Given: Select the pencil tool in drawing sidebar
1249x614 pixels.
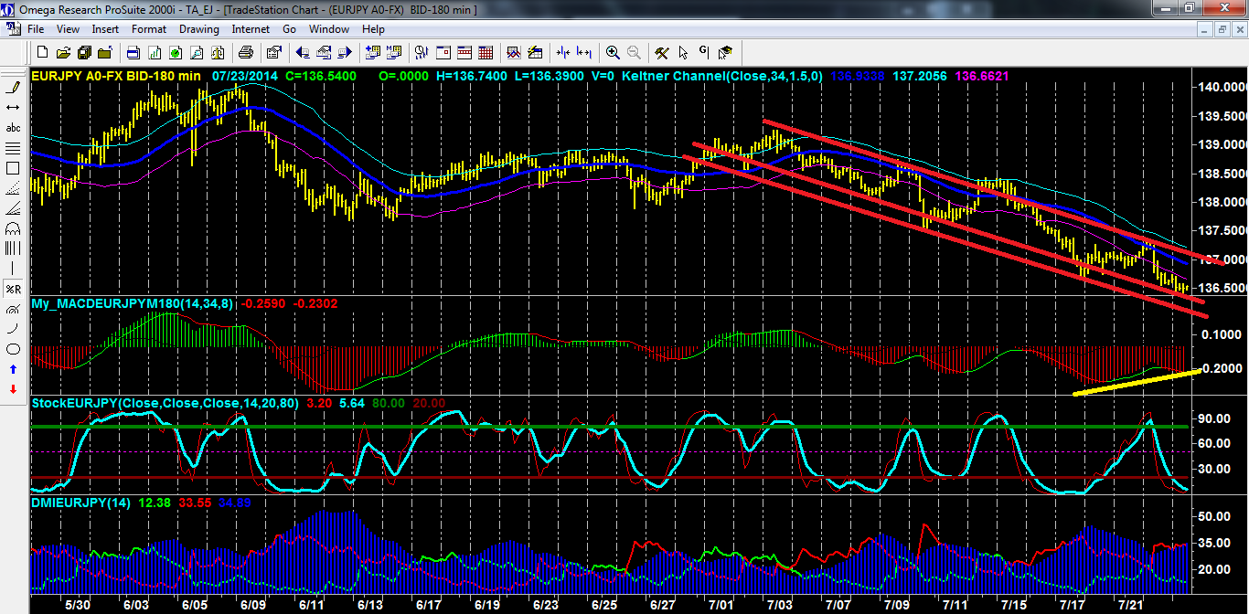Looking at the screenshot, I should pos(14,88).
